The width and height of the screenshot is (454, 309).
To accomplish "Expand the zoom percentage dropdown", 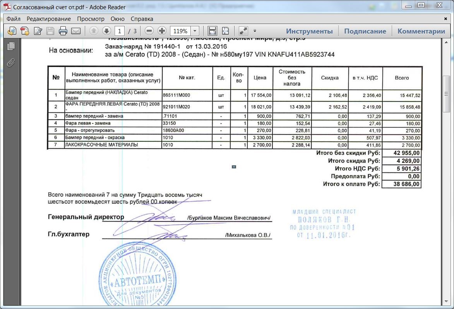I will click(195, 31).
